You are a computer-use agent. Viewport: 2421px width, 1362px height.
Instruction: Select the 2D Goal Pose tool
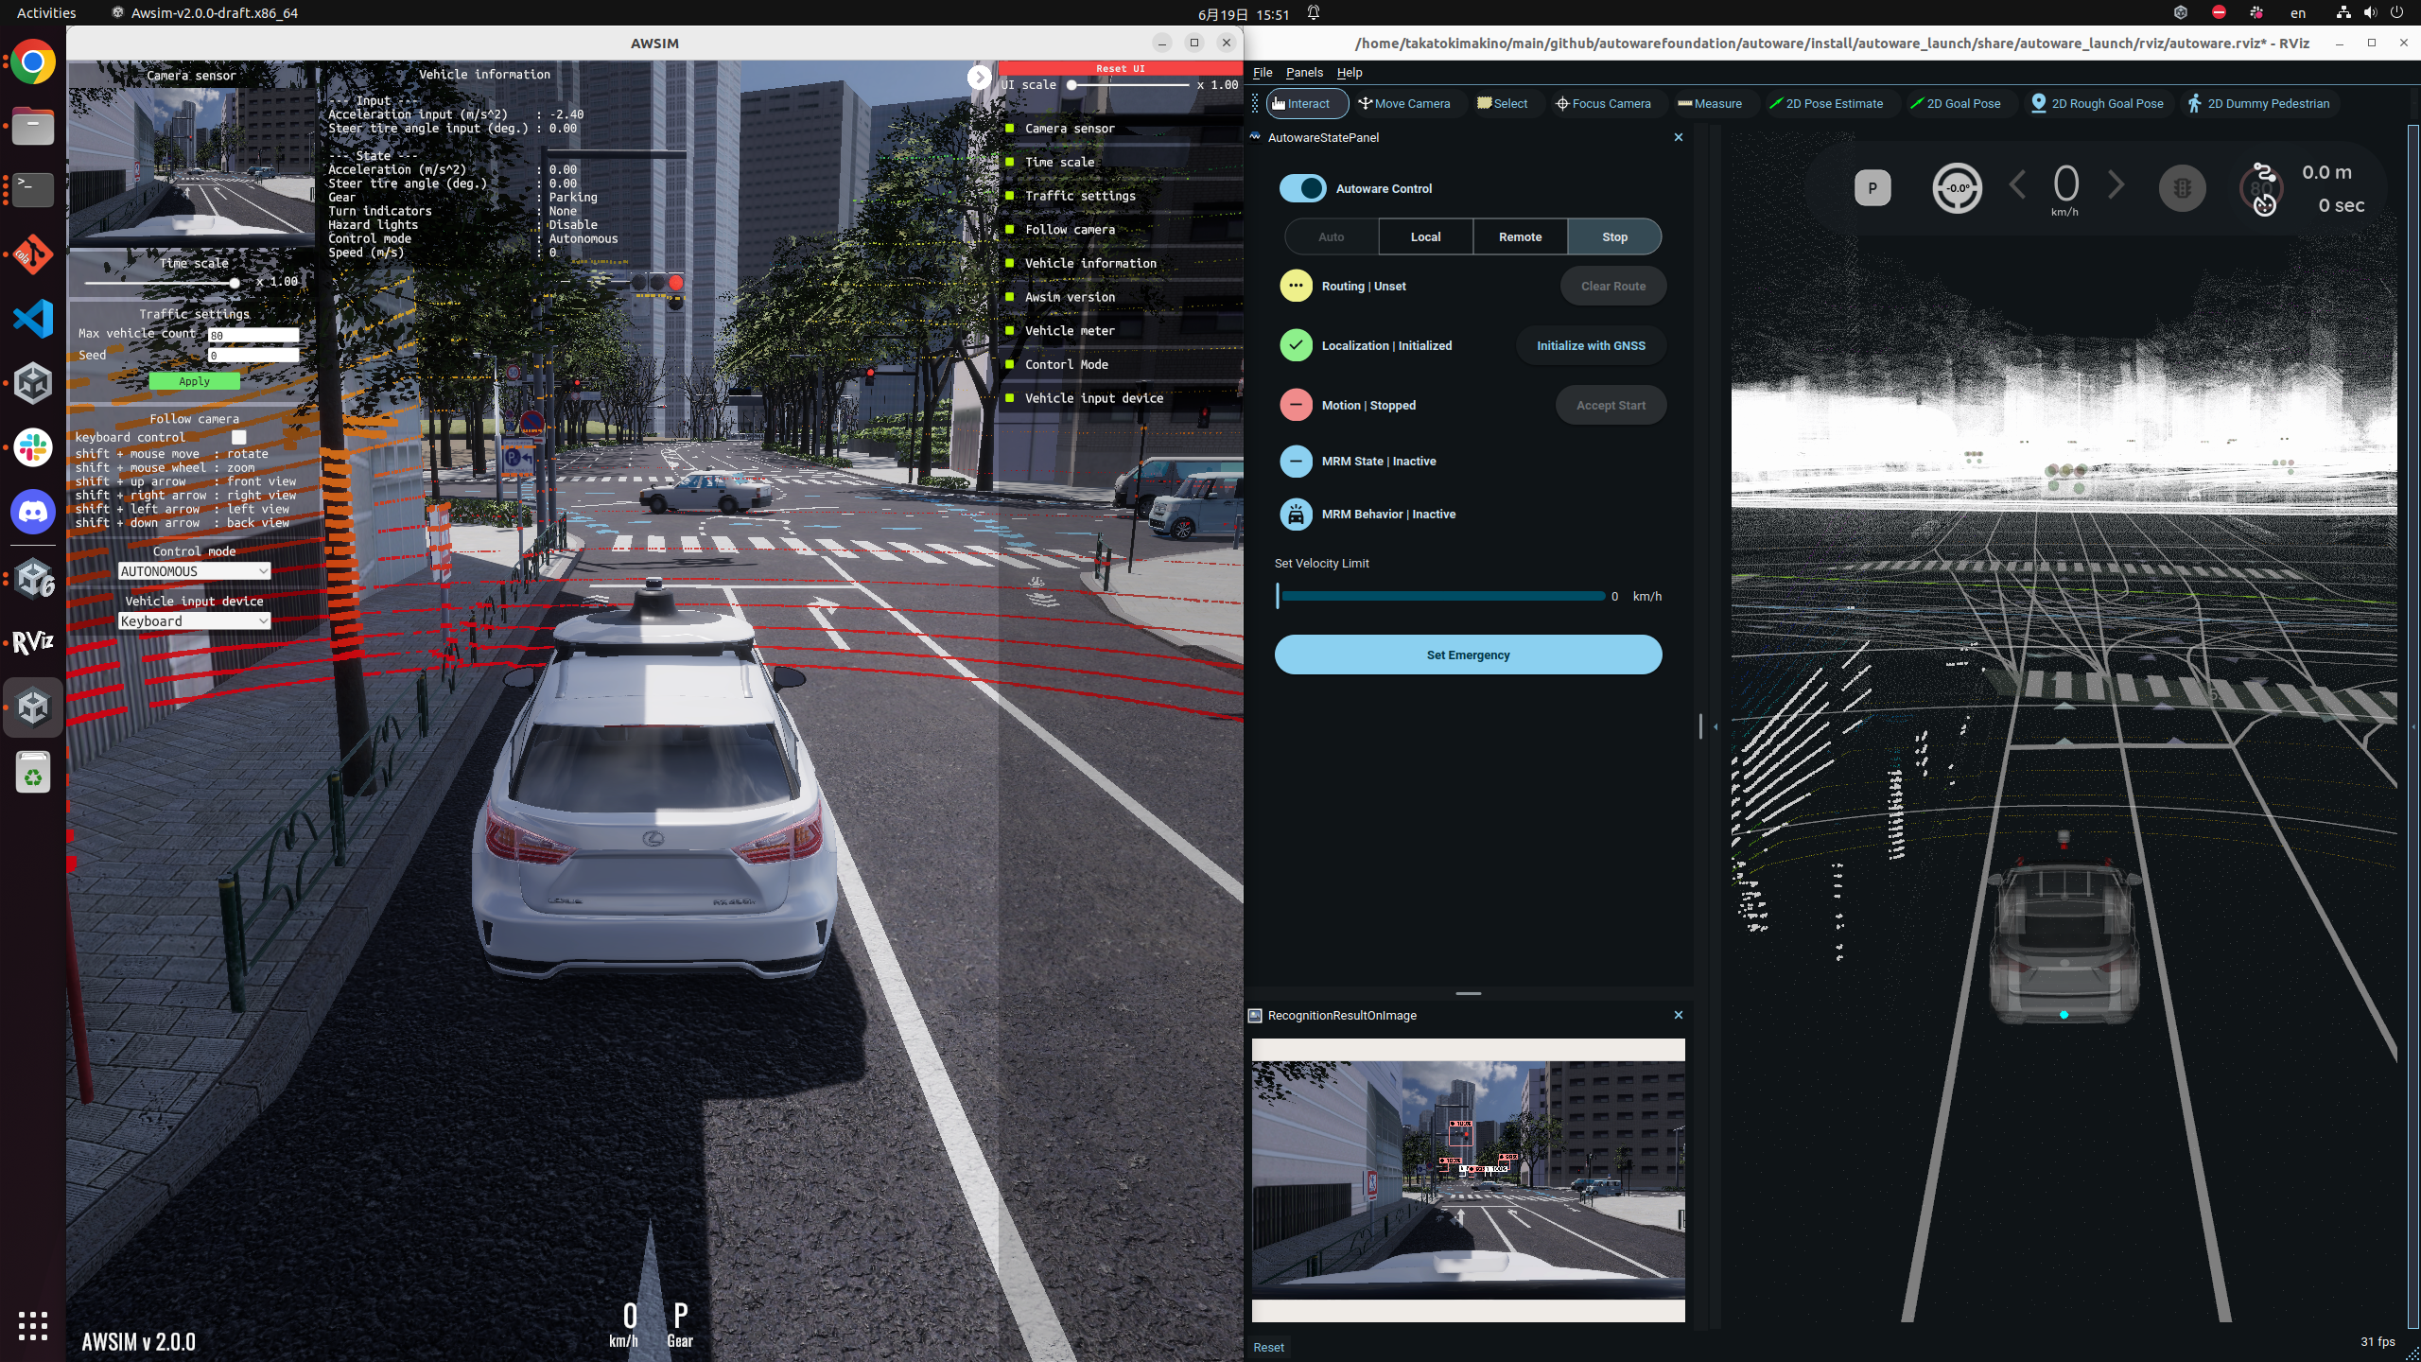point(1955,104)
